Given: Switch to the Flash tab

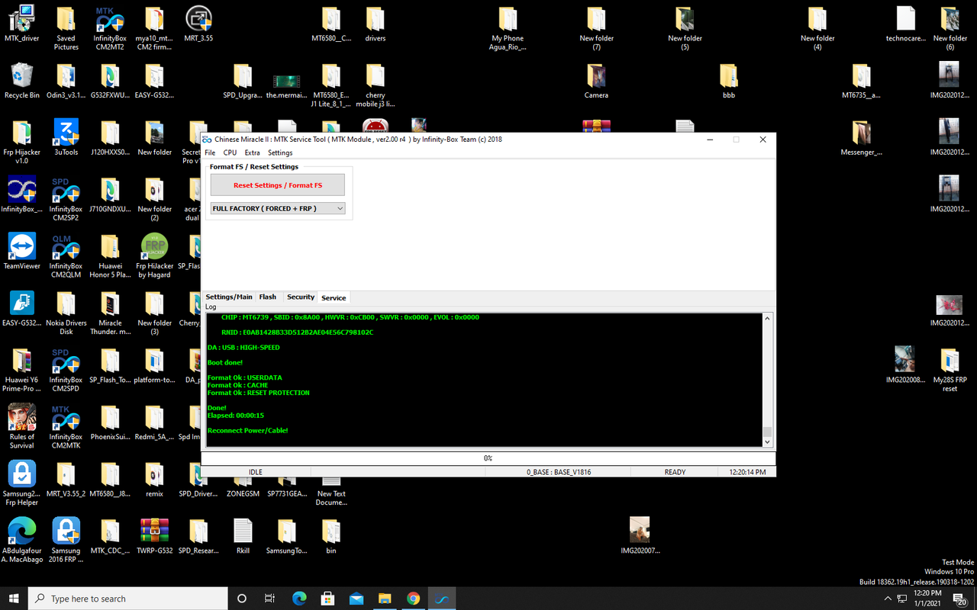Looking at the screenshot, I should coord(268,297).
